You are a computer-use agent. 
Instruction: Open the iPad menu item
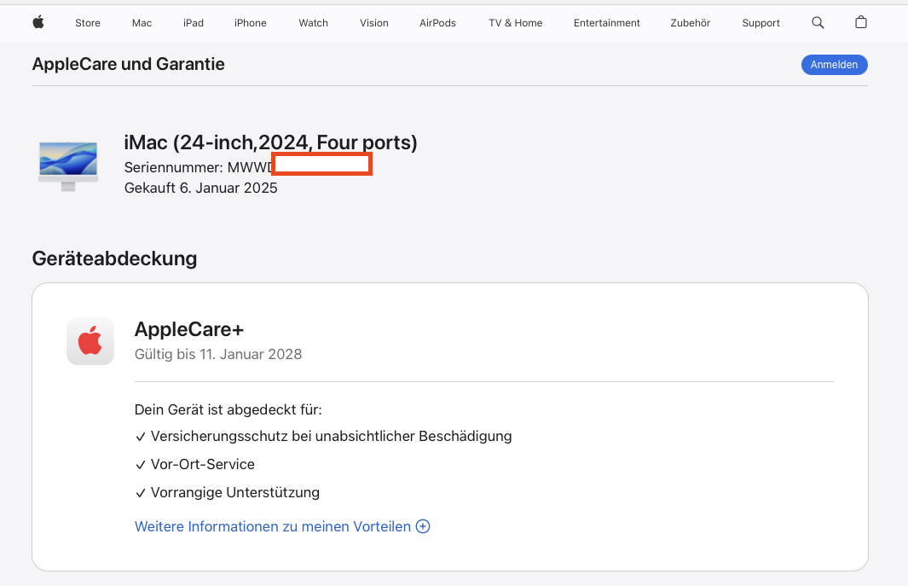click(x=194, y=23)
